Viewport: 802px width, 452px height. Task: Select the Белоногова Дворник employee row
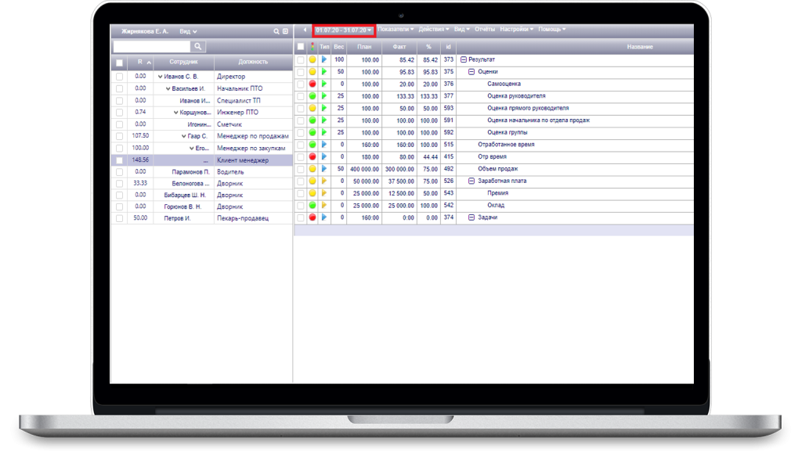coord(202,183)
